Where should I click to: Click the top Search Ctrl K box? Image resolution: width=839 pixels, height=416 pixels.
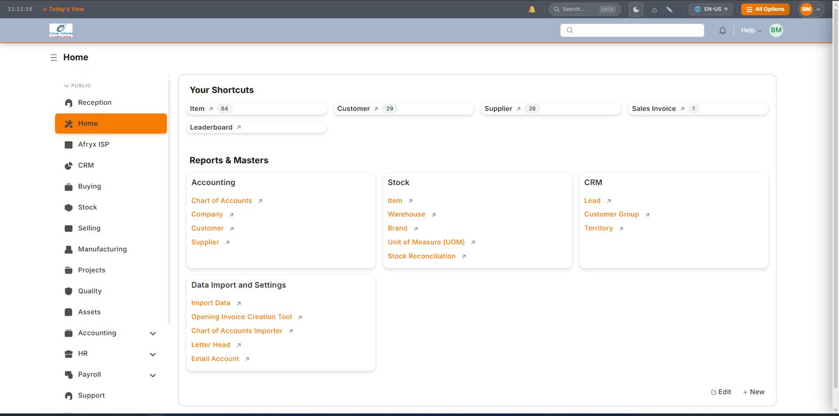tap(584, 9)
